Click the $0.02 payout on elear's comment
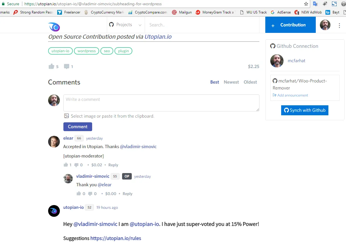This screenshot has width=346, height=242. point(97,165)
